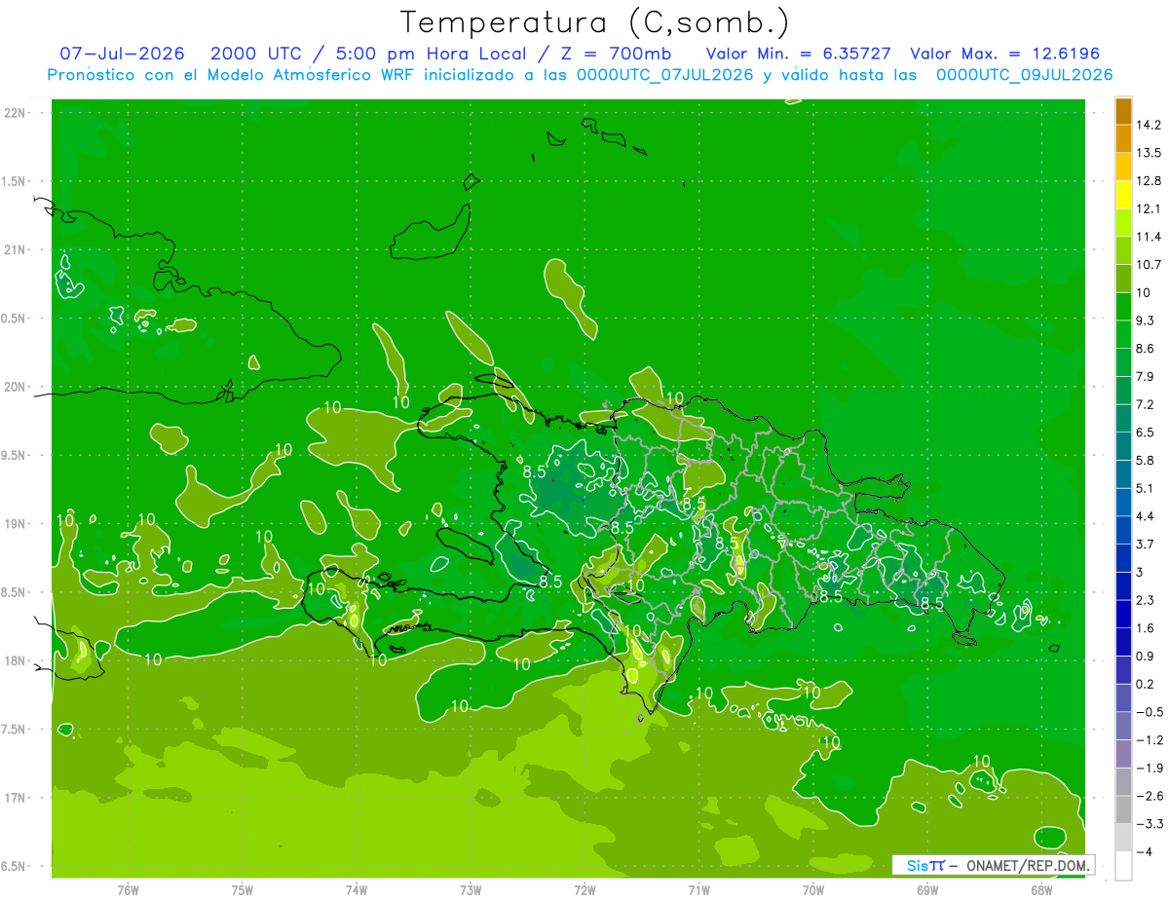Click the latitude axis label "19N"

point(15,524)
